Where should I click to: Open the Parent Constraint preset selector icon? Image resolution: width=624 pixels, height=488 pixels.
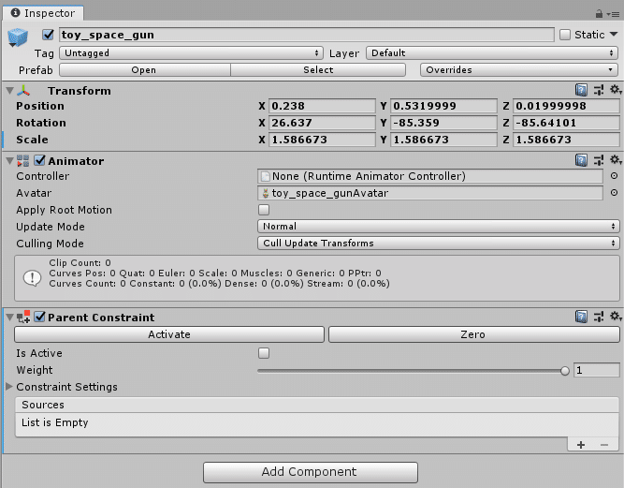tap(599, 317)
